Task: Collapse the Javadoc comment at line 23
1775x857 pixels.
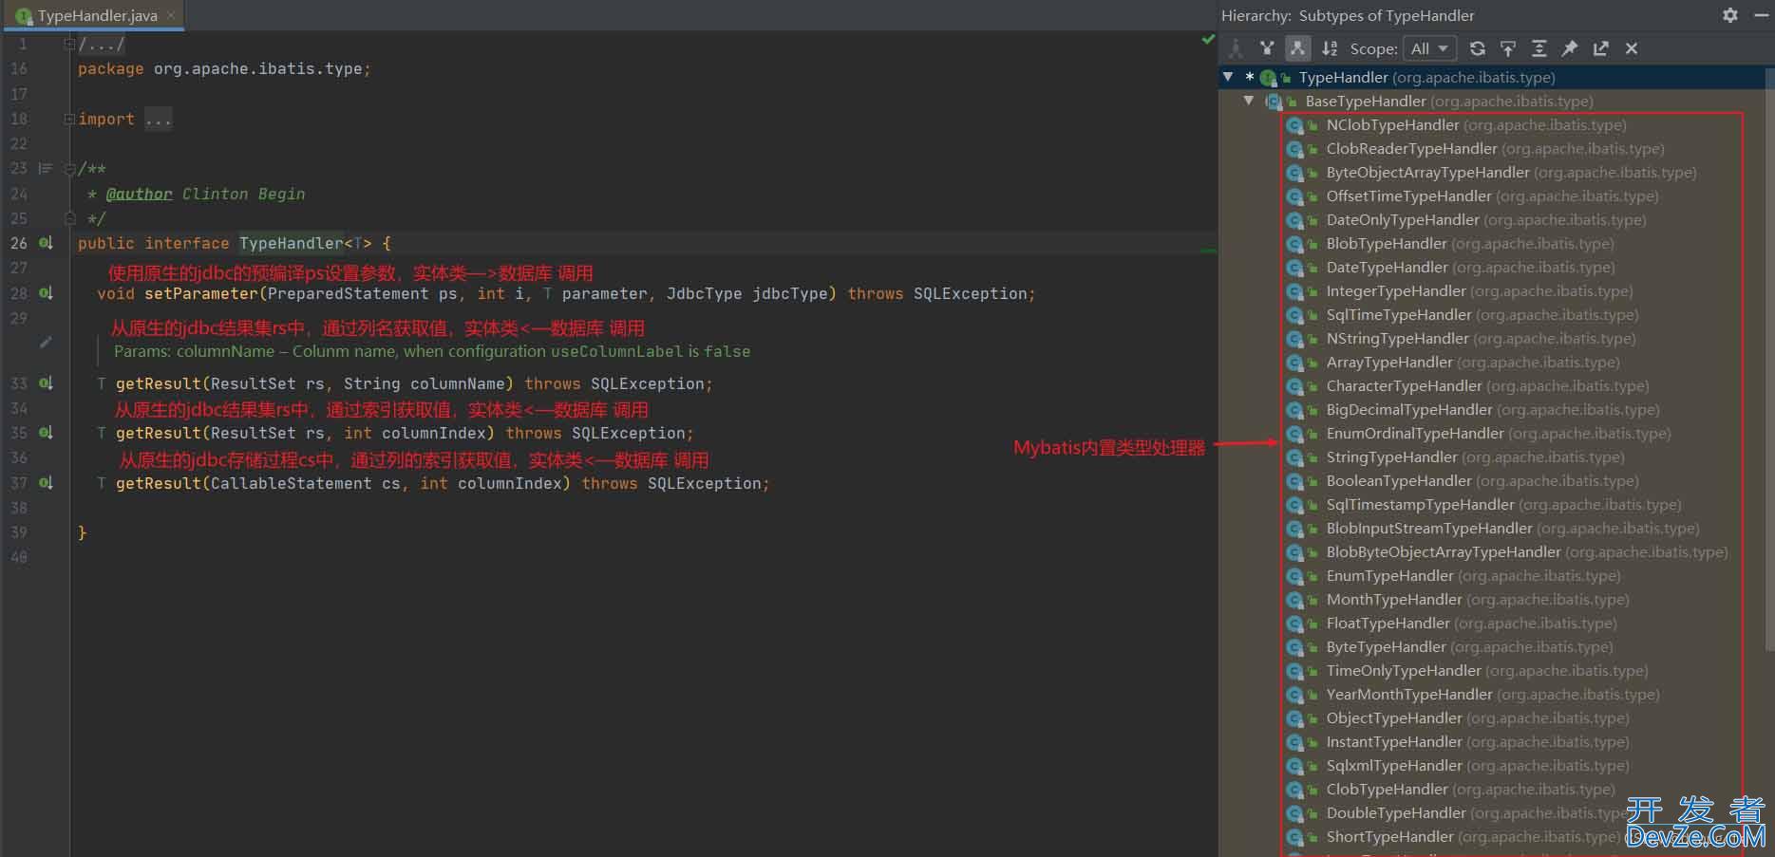Action: point(68,169)
